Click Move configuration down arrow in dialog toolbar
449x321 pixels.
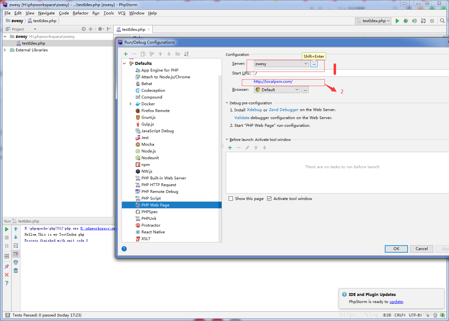[x=169, y=54]
